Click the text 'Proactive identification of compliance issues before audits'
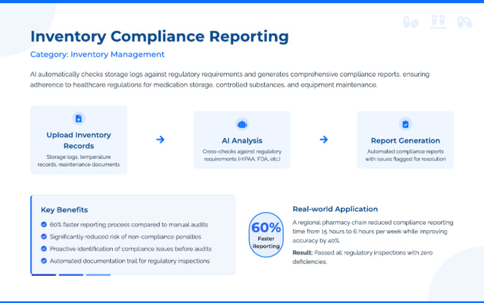Screen dimensions: 484x303 [x=130, y=248]
